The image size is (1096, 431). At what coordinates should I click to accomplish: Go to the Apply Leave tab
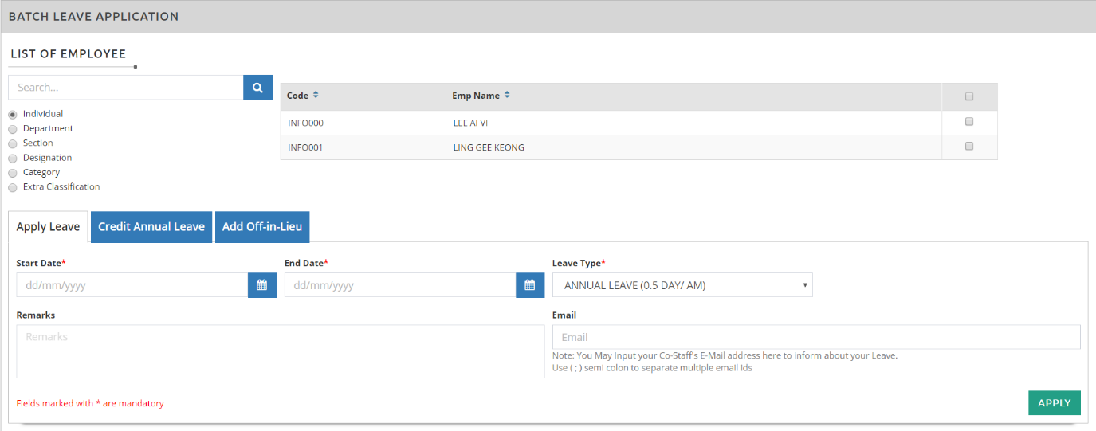pos(48,227)
